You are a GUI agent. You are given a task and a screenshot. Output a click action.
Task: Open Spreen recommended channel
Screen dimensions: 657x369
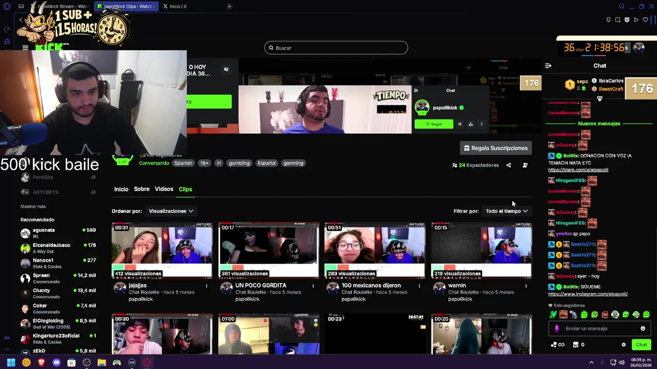coord(58,278)
